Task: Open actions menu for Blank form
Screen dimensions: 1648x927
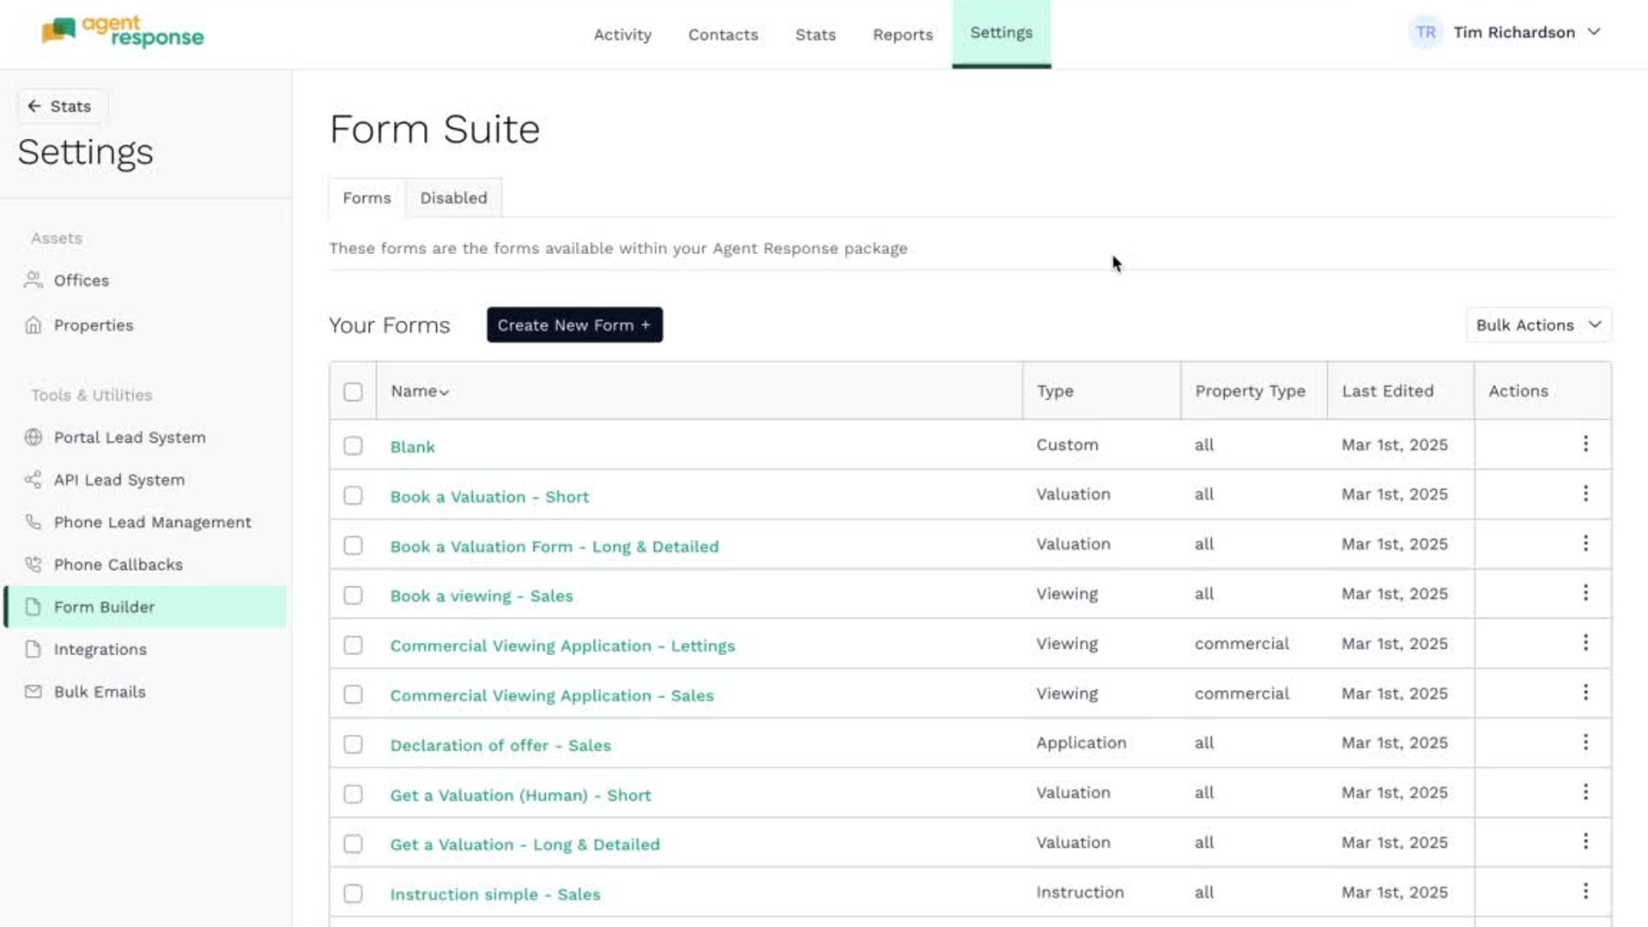Action: [1585, 444]
